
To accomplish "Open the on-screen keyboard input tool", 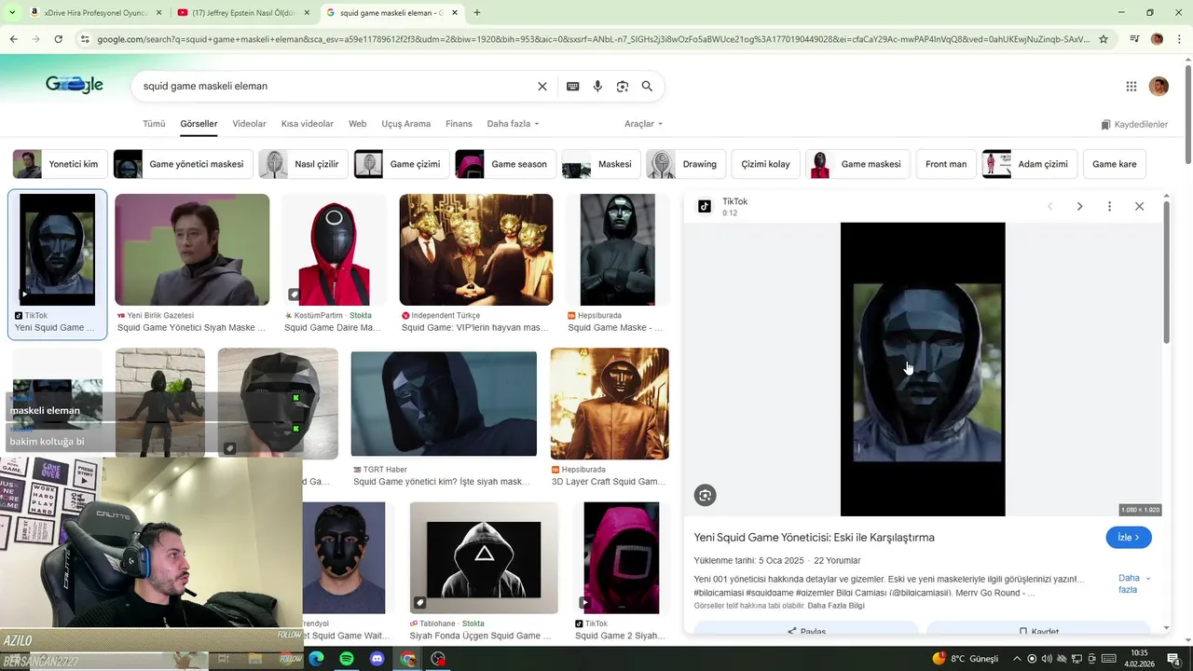I will (572, 86).
